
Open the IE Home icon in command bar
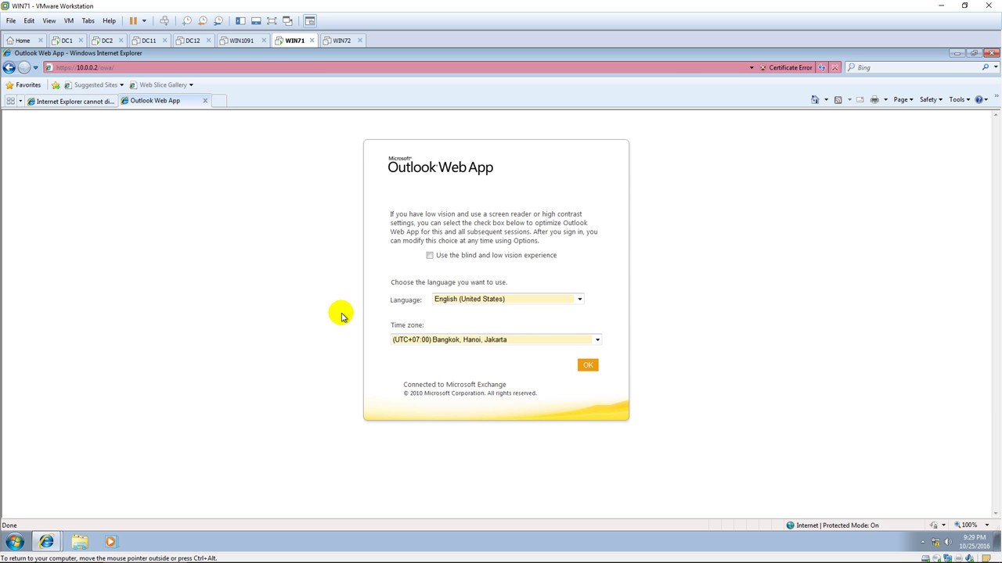pos(815,99)
